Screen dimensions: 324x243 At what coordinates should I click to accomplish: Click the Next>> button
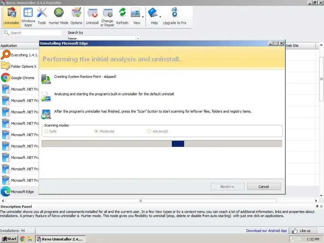click(227, 187)
